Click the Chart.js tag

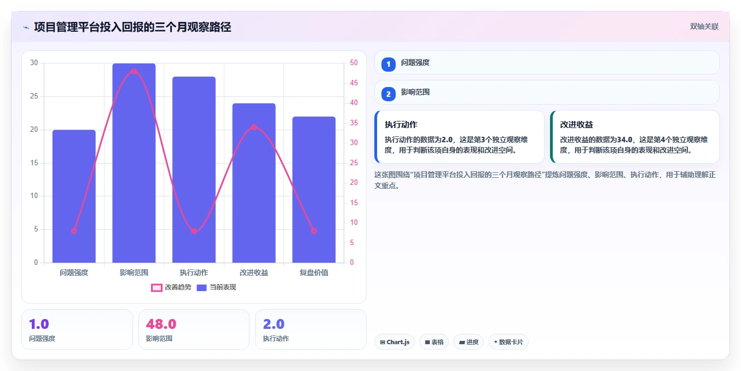click(395, 342)
